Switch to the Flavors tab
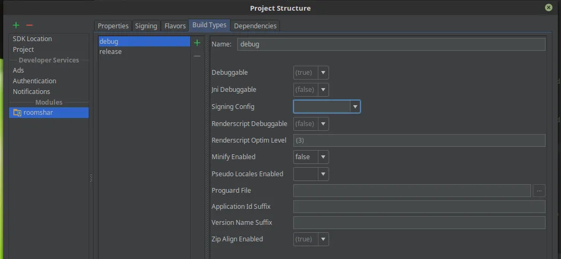The width and height of the screenshot is (561, 259). click(x=175, y=26)
